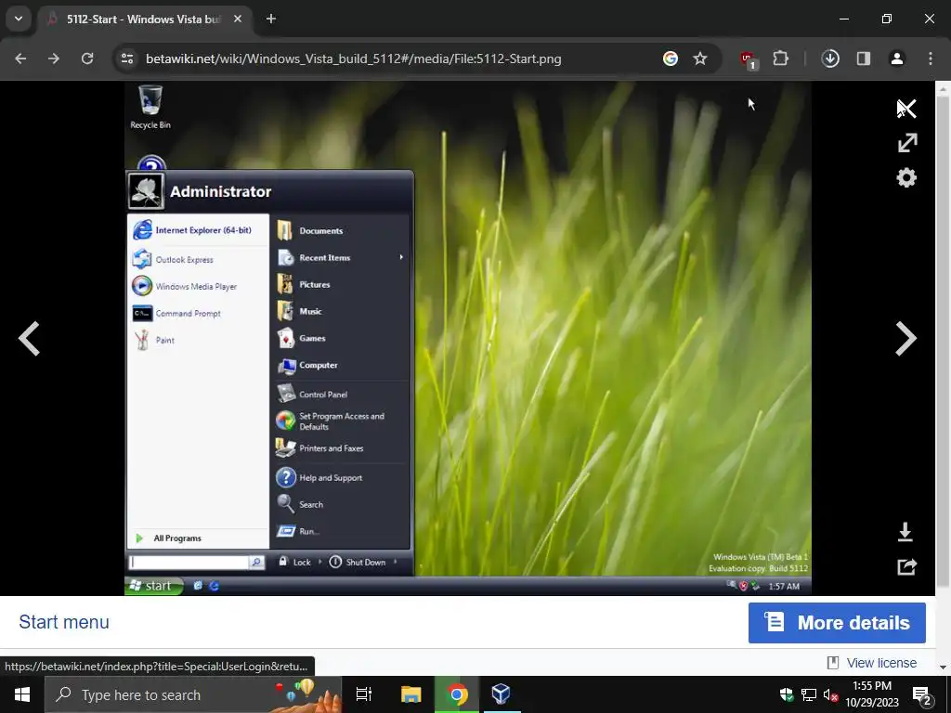This screenshot has width=951, height=713.
Task: Open Task View on taskbar
Action: click(x=364, y=694)
